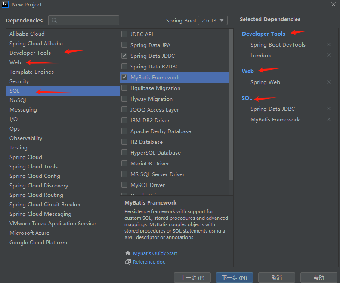Viewport: 340px width, 283px height.
Task: Click the IntelliJ IDEA logo icon
Action: pyautogui.click(x=5, y=4)
